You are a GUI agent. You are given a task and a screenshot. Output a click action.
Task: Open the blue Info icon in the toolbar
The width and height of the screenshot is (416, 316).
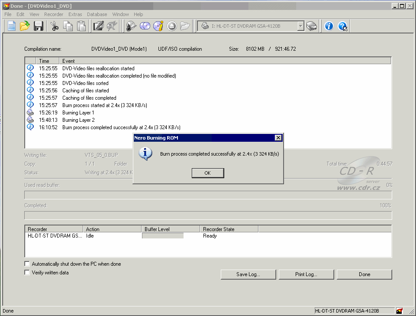(x=329, y=26)
